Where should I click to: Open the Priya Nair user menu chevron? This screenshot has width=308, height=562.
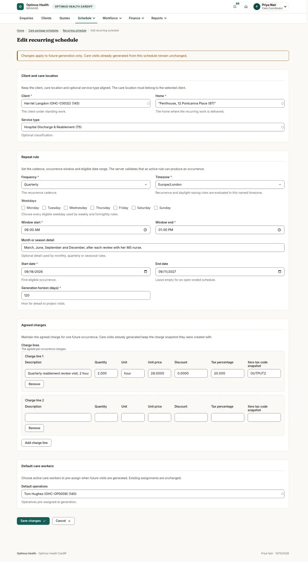click(285, 7)
